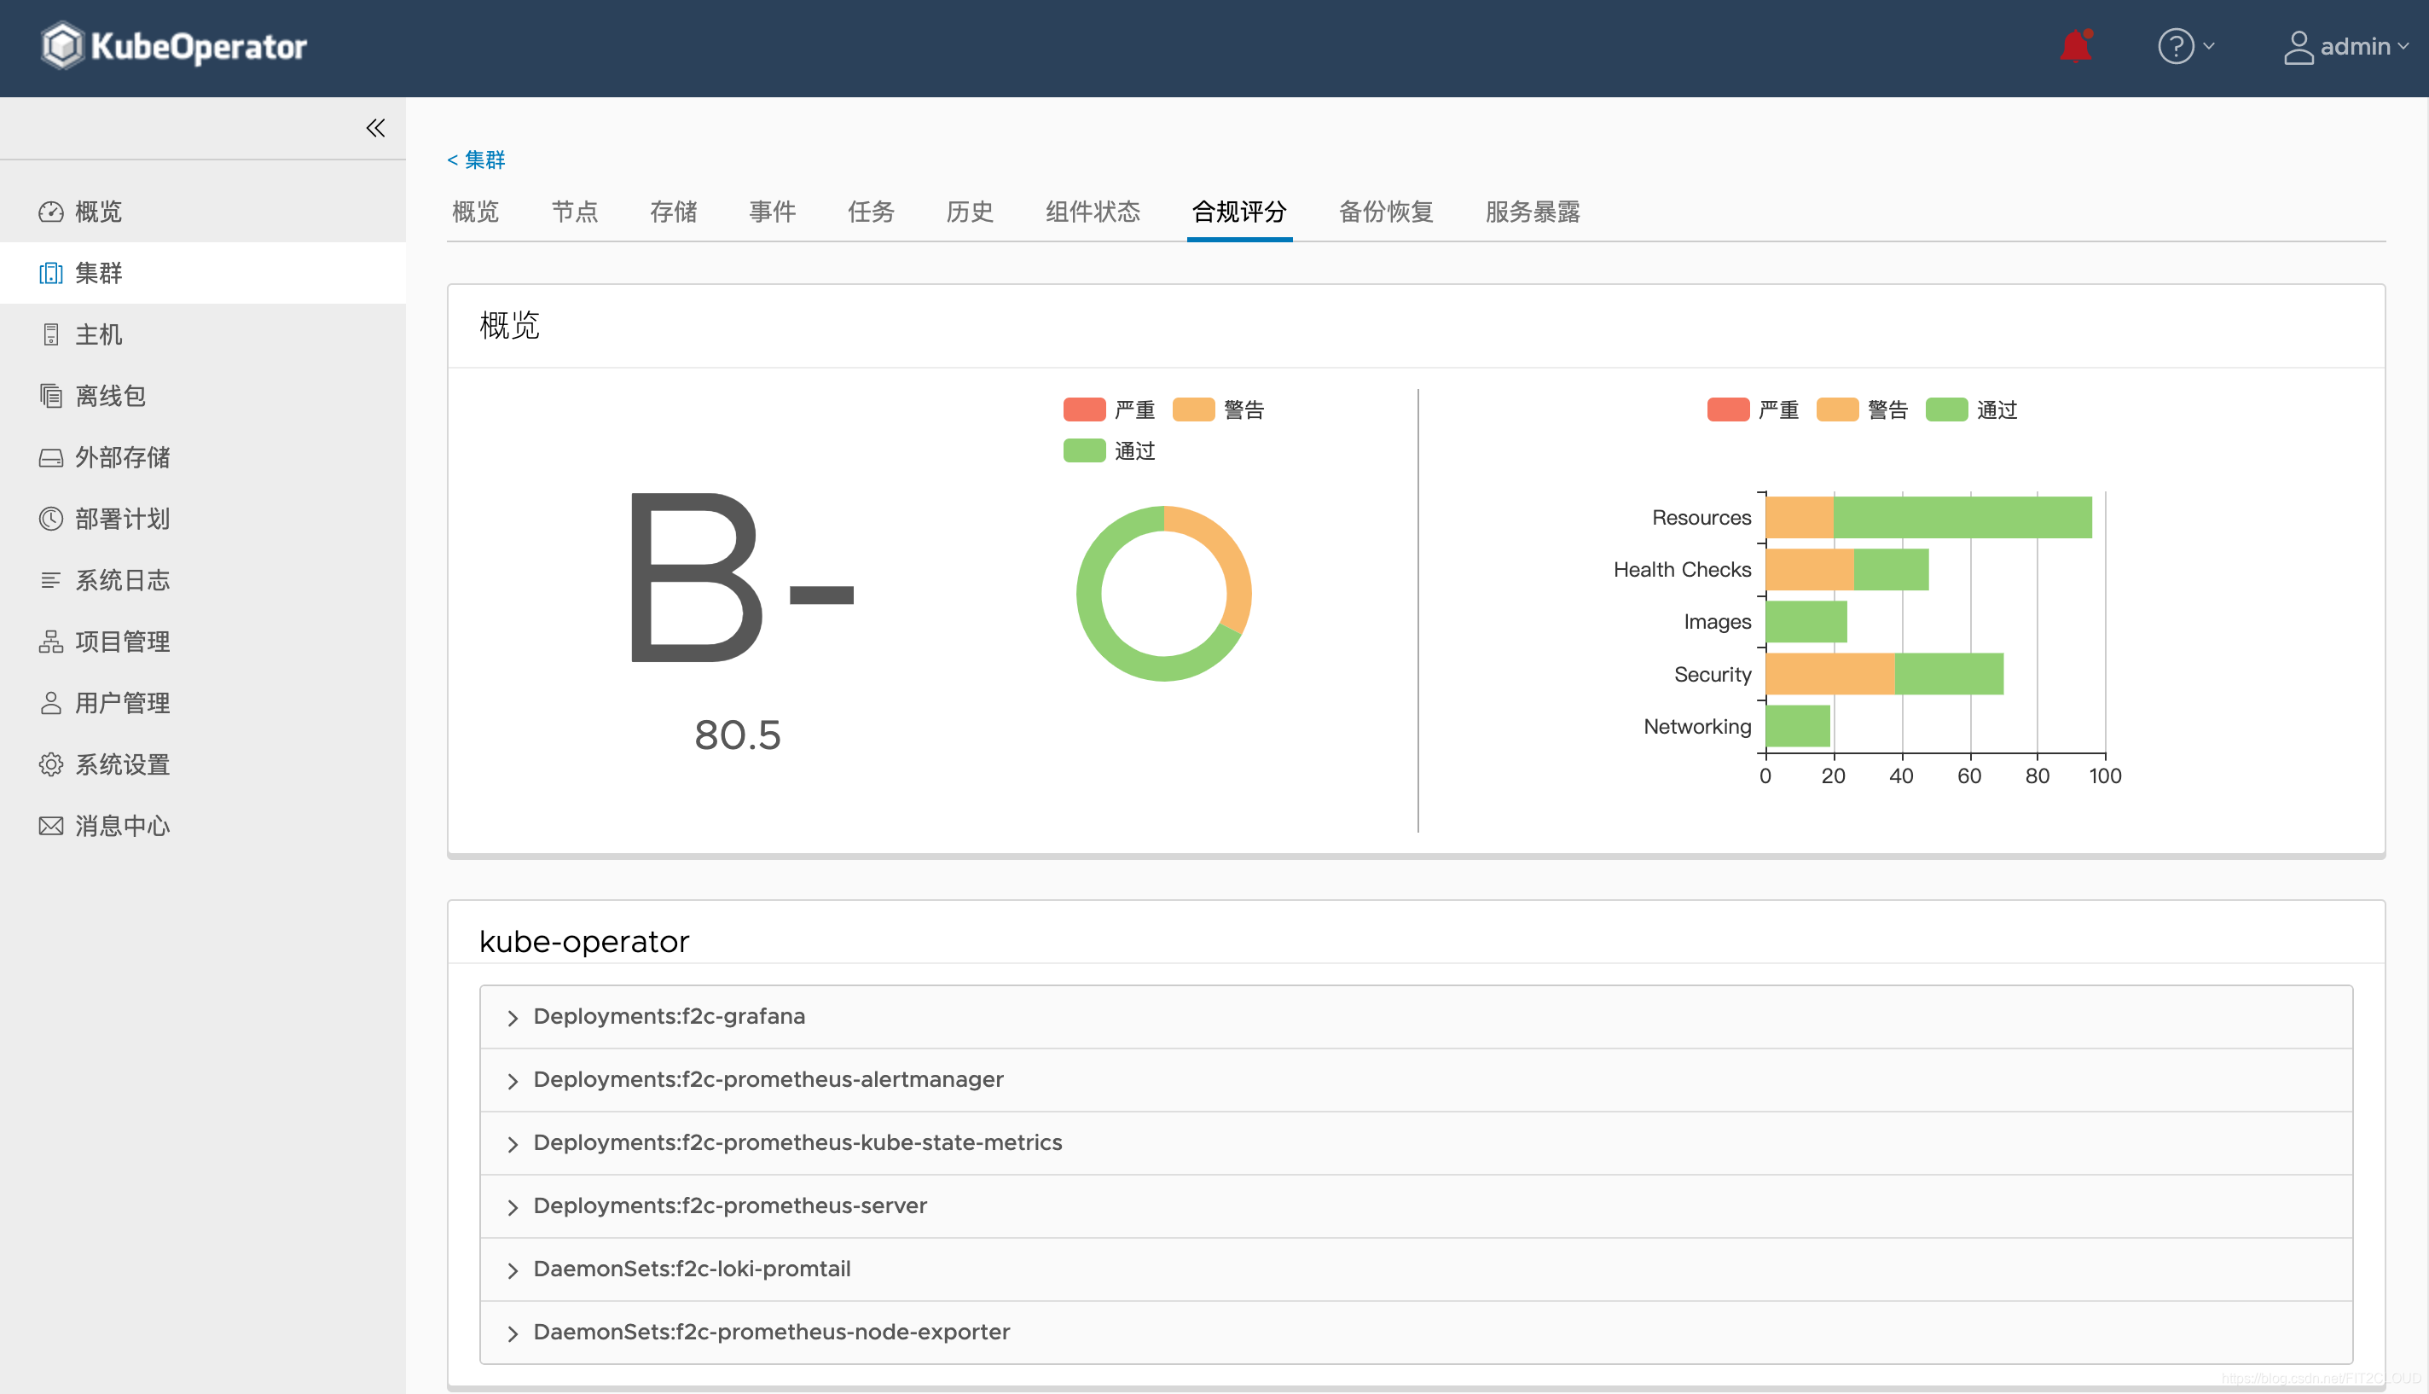This screenshot has height=1394, width=2429.
Task: Click the 概览 dashboard icon in sidebar
Action: (50, 212)
